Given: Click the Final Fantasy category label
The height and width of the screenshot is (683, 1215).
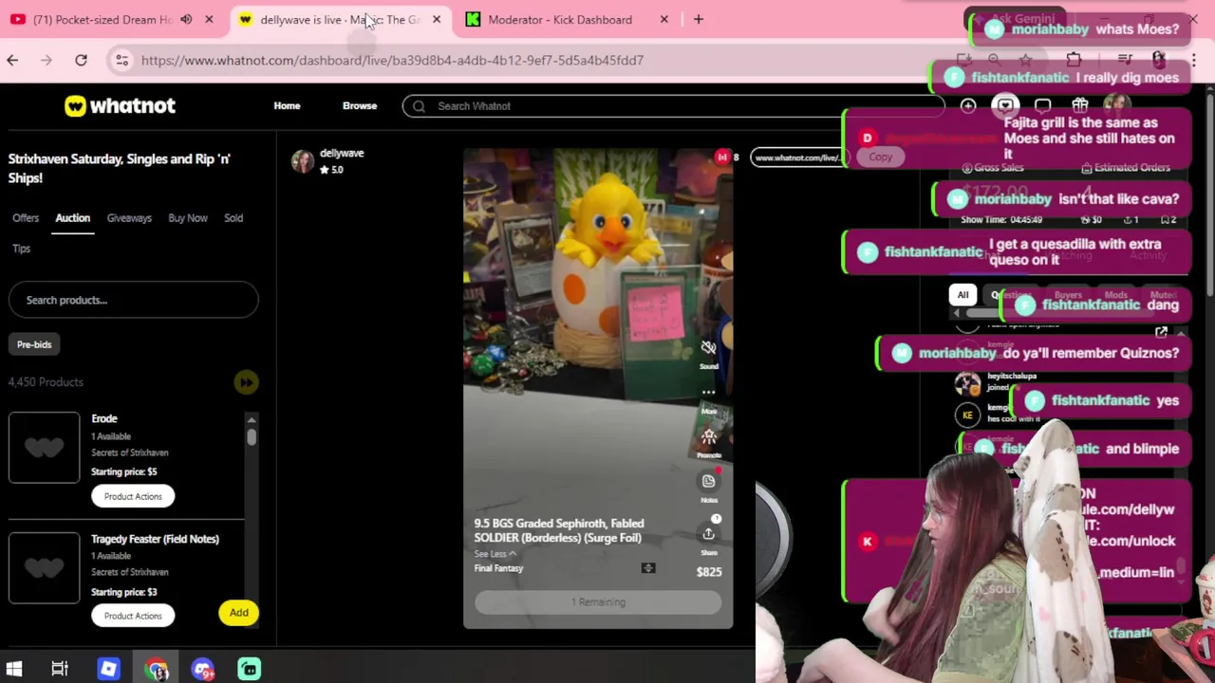Looking at the screenshot, I should pyautogui.click(x=498, y=568).
